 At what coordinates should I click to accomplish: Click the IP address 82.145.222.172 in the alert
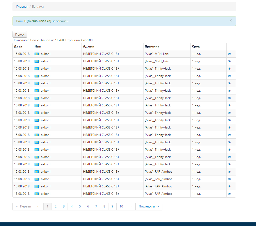click(39, 21)
